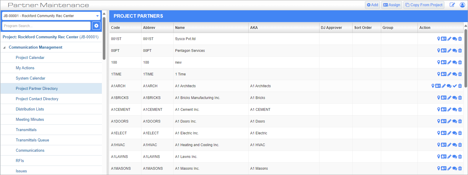Click the partner table vertical scrollbar
Image resolution: width=468 pixels, height=175 pixels.
[466, 58]
